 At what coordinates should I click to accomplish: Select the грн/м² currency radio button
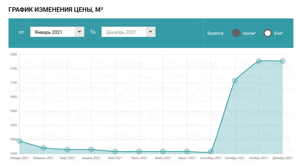236,33
